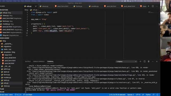Open feedback icon in status bar

tap(154, 95)
